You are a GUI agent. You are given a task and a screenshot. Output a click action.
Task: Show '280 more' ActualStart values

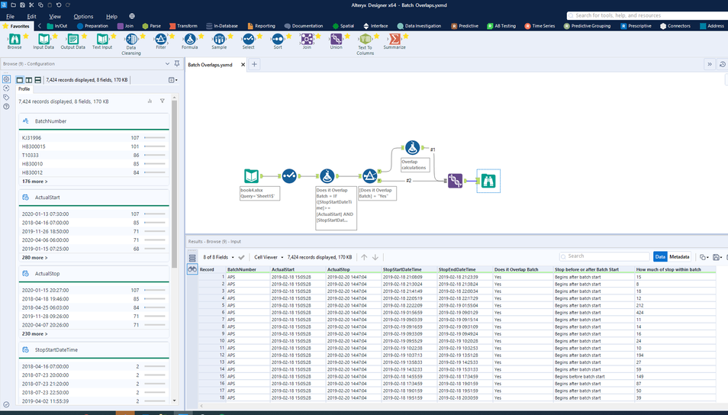coord(34,258)
